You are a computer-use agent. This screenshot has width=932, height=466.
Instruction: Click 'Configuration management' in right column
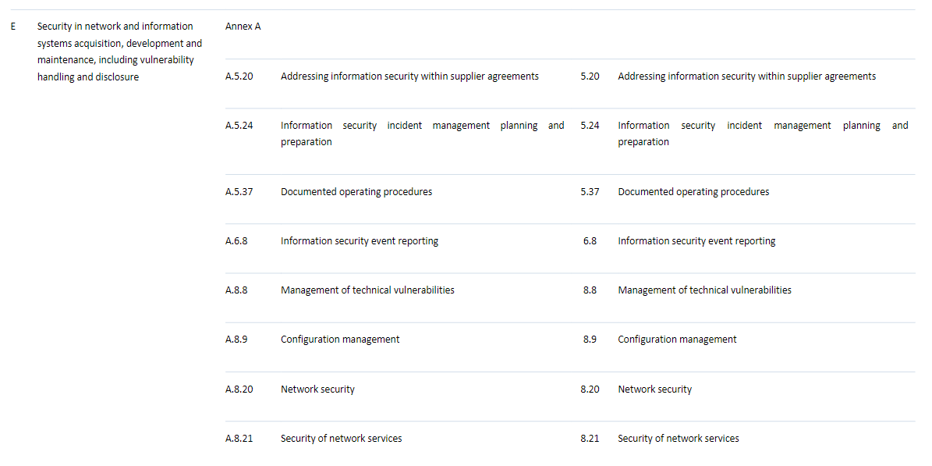677,339
